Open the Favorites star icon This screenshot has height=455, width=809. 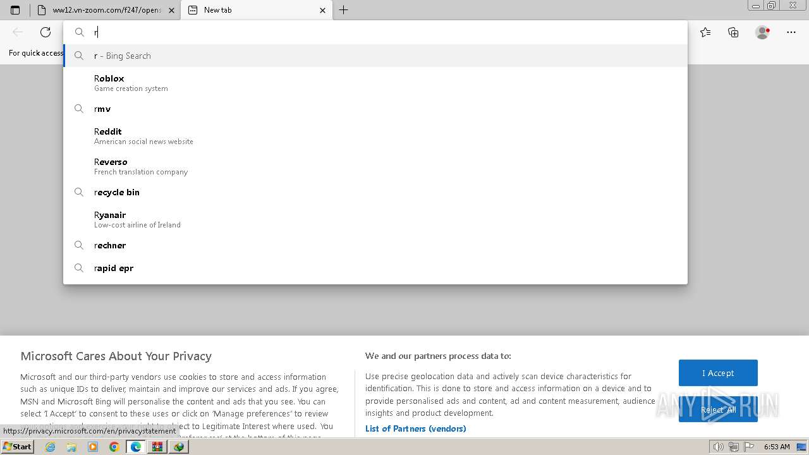[705, 32]
